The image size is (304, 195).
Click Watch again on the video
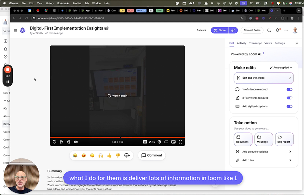point(117,96)
